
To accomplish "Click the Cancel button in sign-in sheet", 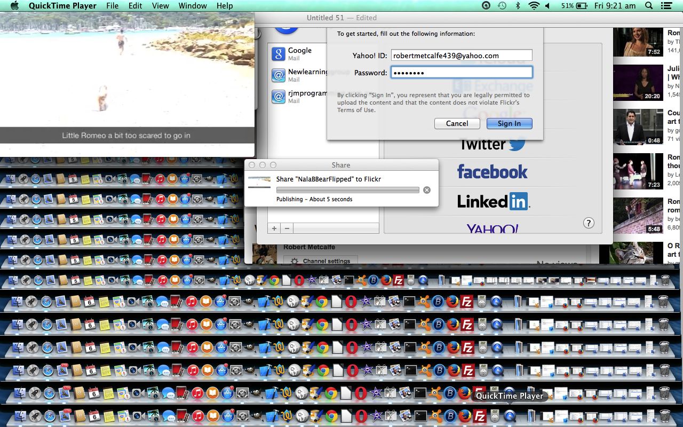I will (x=457, y=123).
